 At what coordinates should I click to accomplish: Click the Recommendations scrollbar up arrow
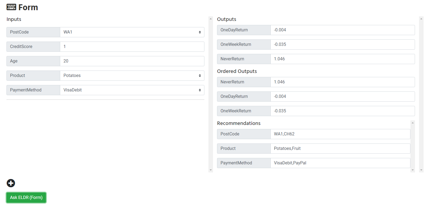[413, 123]
